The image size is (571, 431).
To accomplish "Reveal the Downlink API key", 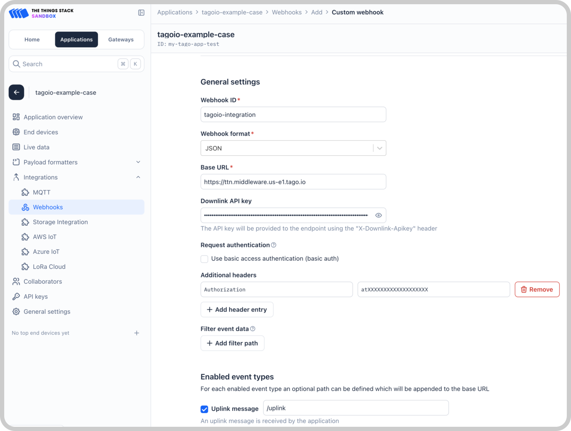I will point(378,215).
